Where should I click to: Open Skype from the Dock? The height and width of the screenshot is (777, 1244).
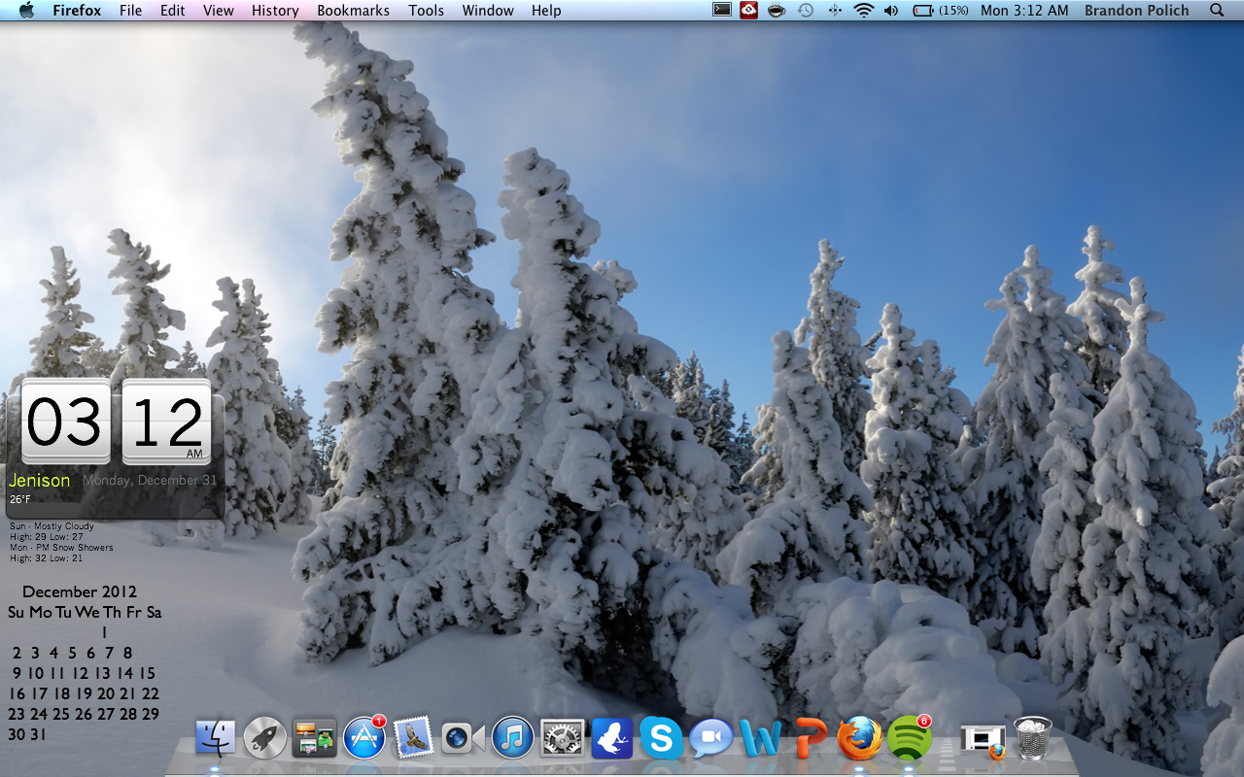(x=662, y=738)
